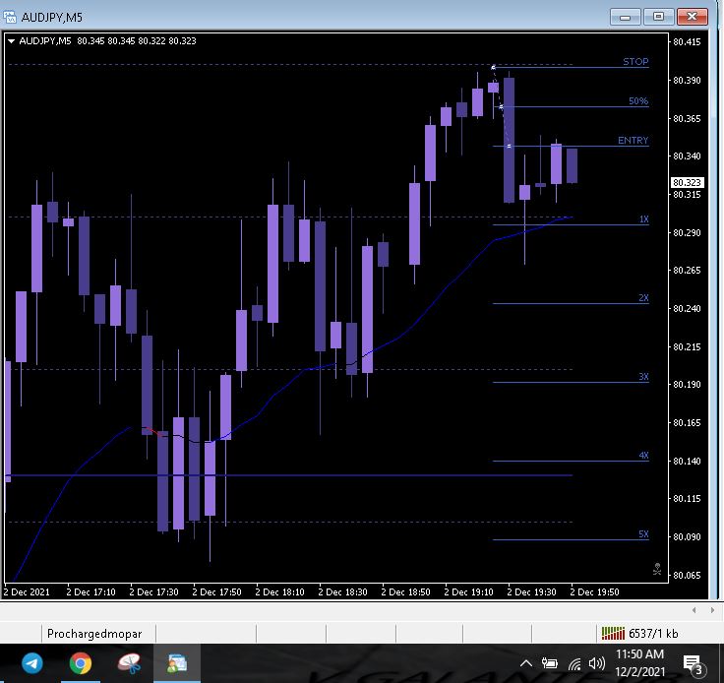Image resolution: width=724 pixels, height=683 pixels.
Task: Maximize the AUDJPY,M5 chart window
Action: click(658, 17)
